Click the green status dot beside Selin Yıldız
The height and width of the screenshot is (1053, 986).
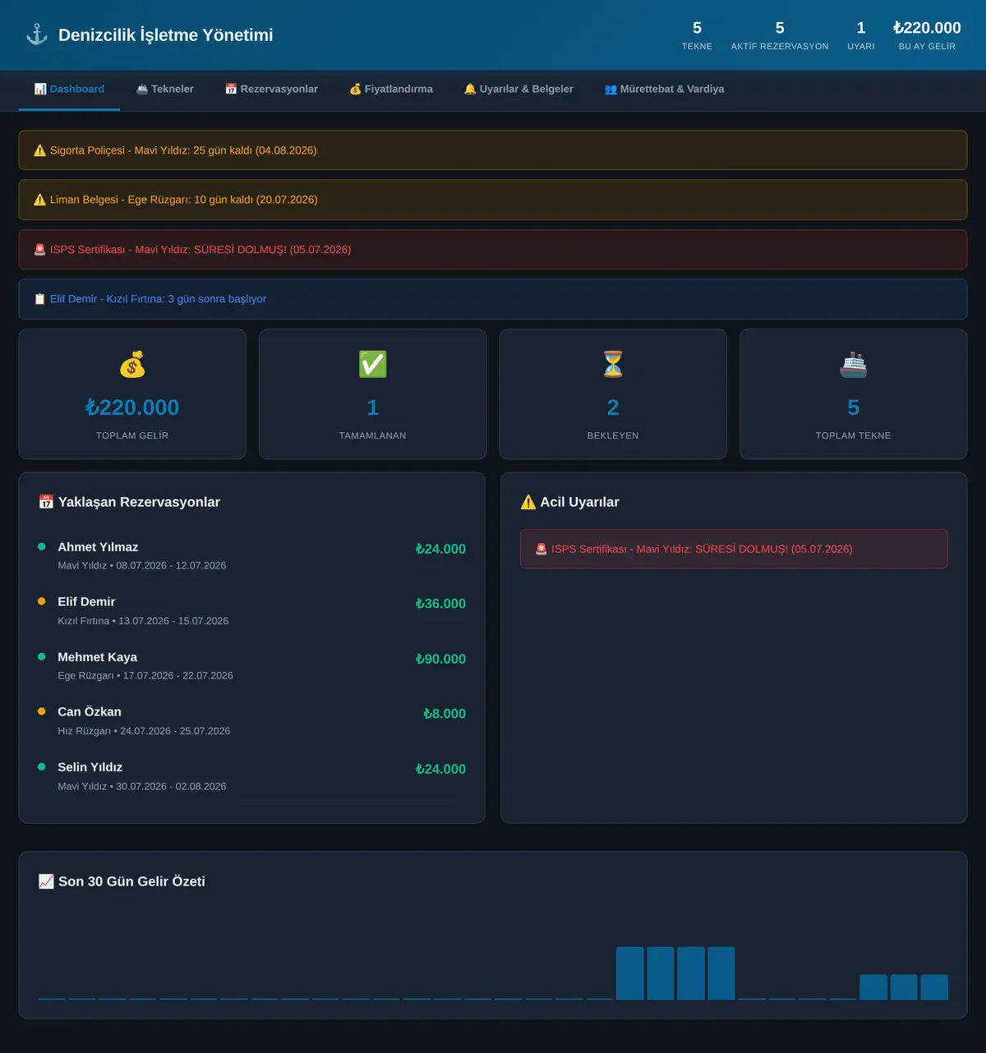pyautogui.click(x=41, y=766)
